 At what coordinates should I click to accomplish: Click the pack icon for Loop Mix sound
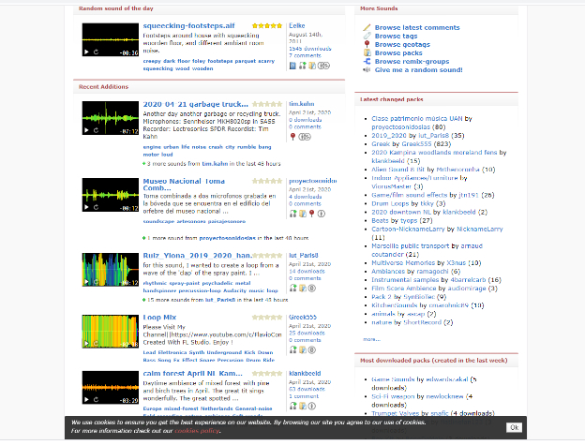(x=303, y=350)
